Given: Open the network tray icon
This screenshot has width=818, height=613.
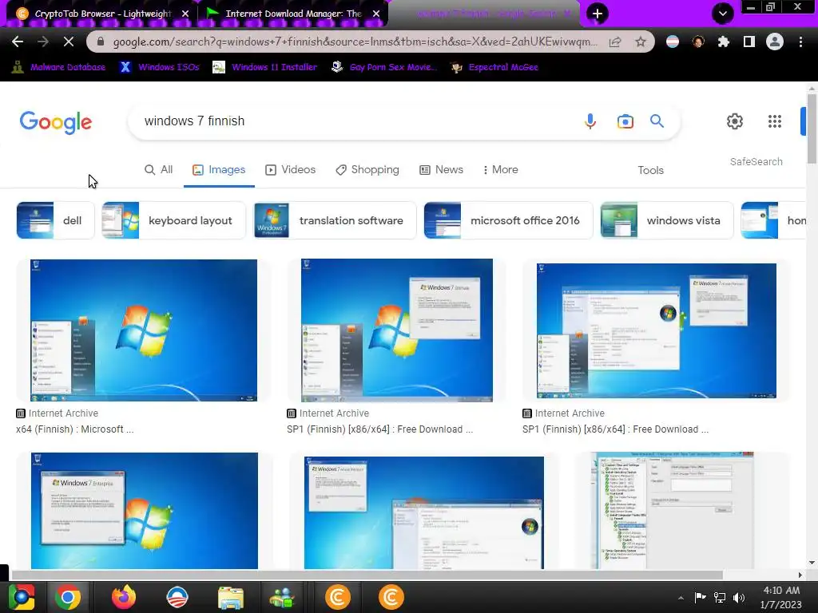Looking at the screenshot, I should pyautogui.click(x=720, y=598).
